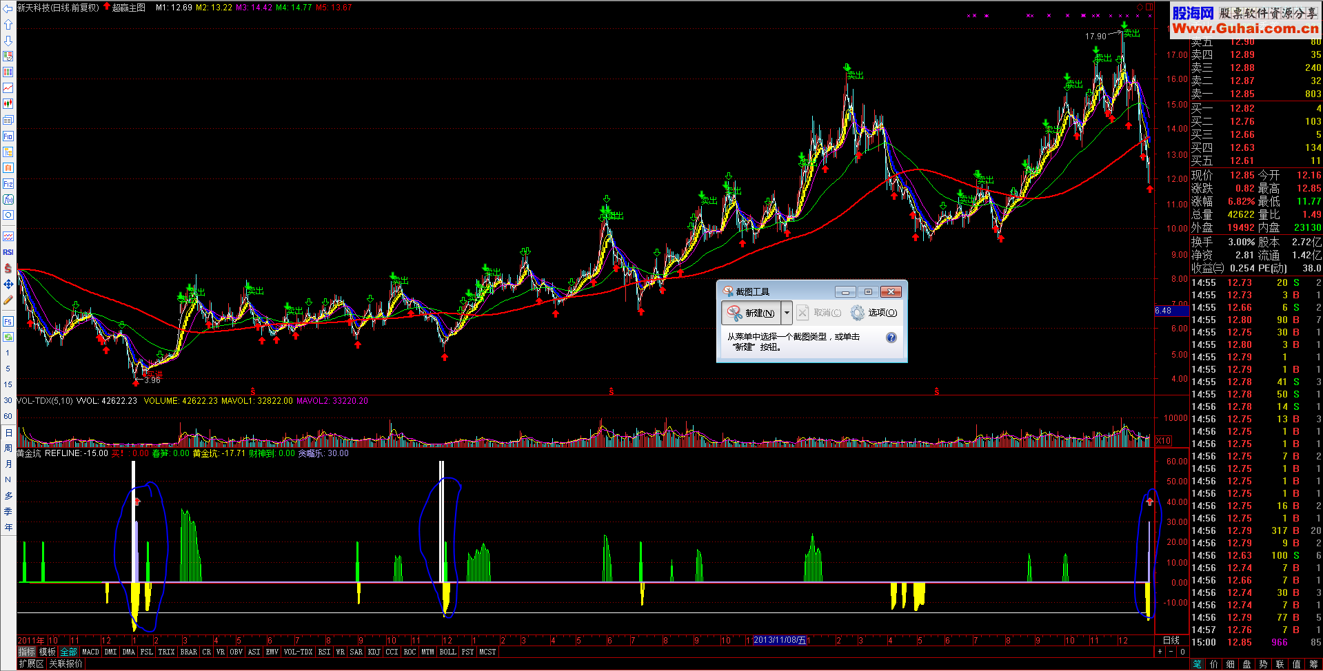Click the red S dollar icon
Image resolution: width=1323 pixels, height=671 pixels.
point(8,268)
